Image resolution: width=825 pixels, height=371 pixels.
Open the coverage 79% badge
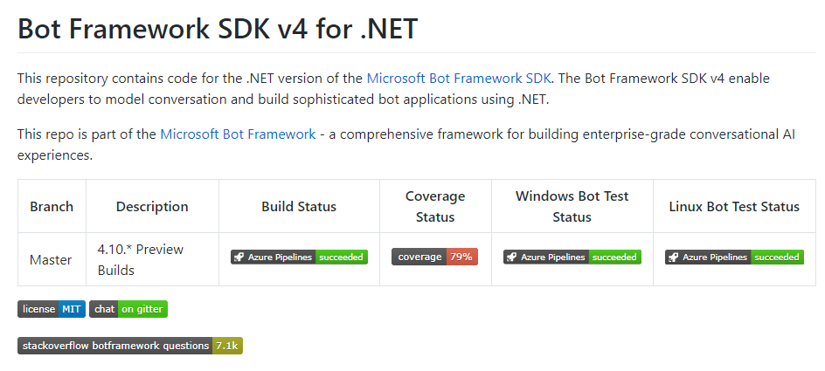pos(434,258)
